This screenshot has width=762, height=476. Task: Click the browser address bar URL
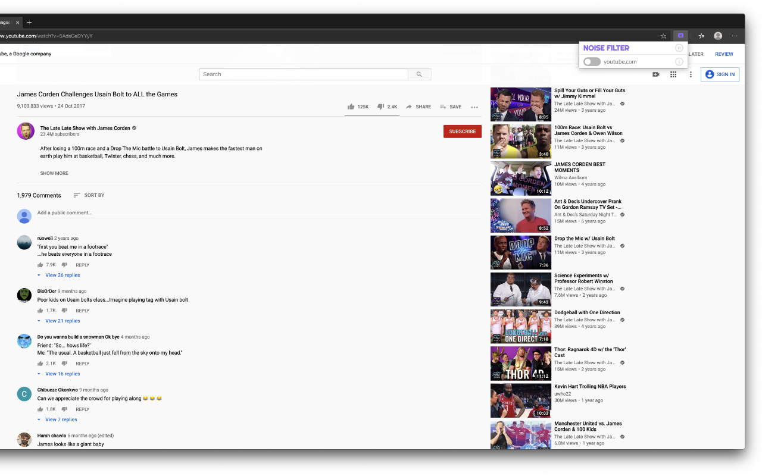pyautogui.click(x=47, y=36)
